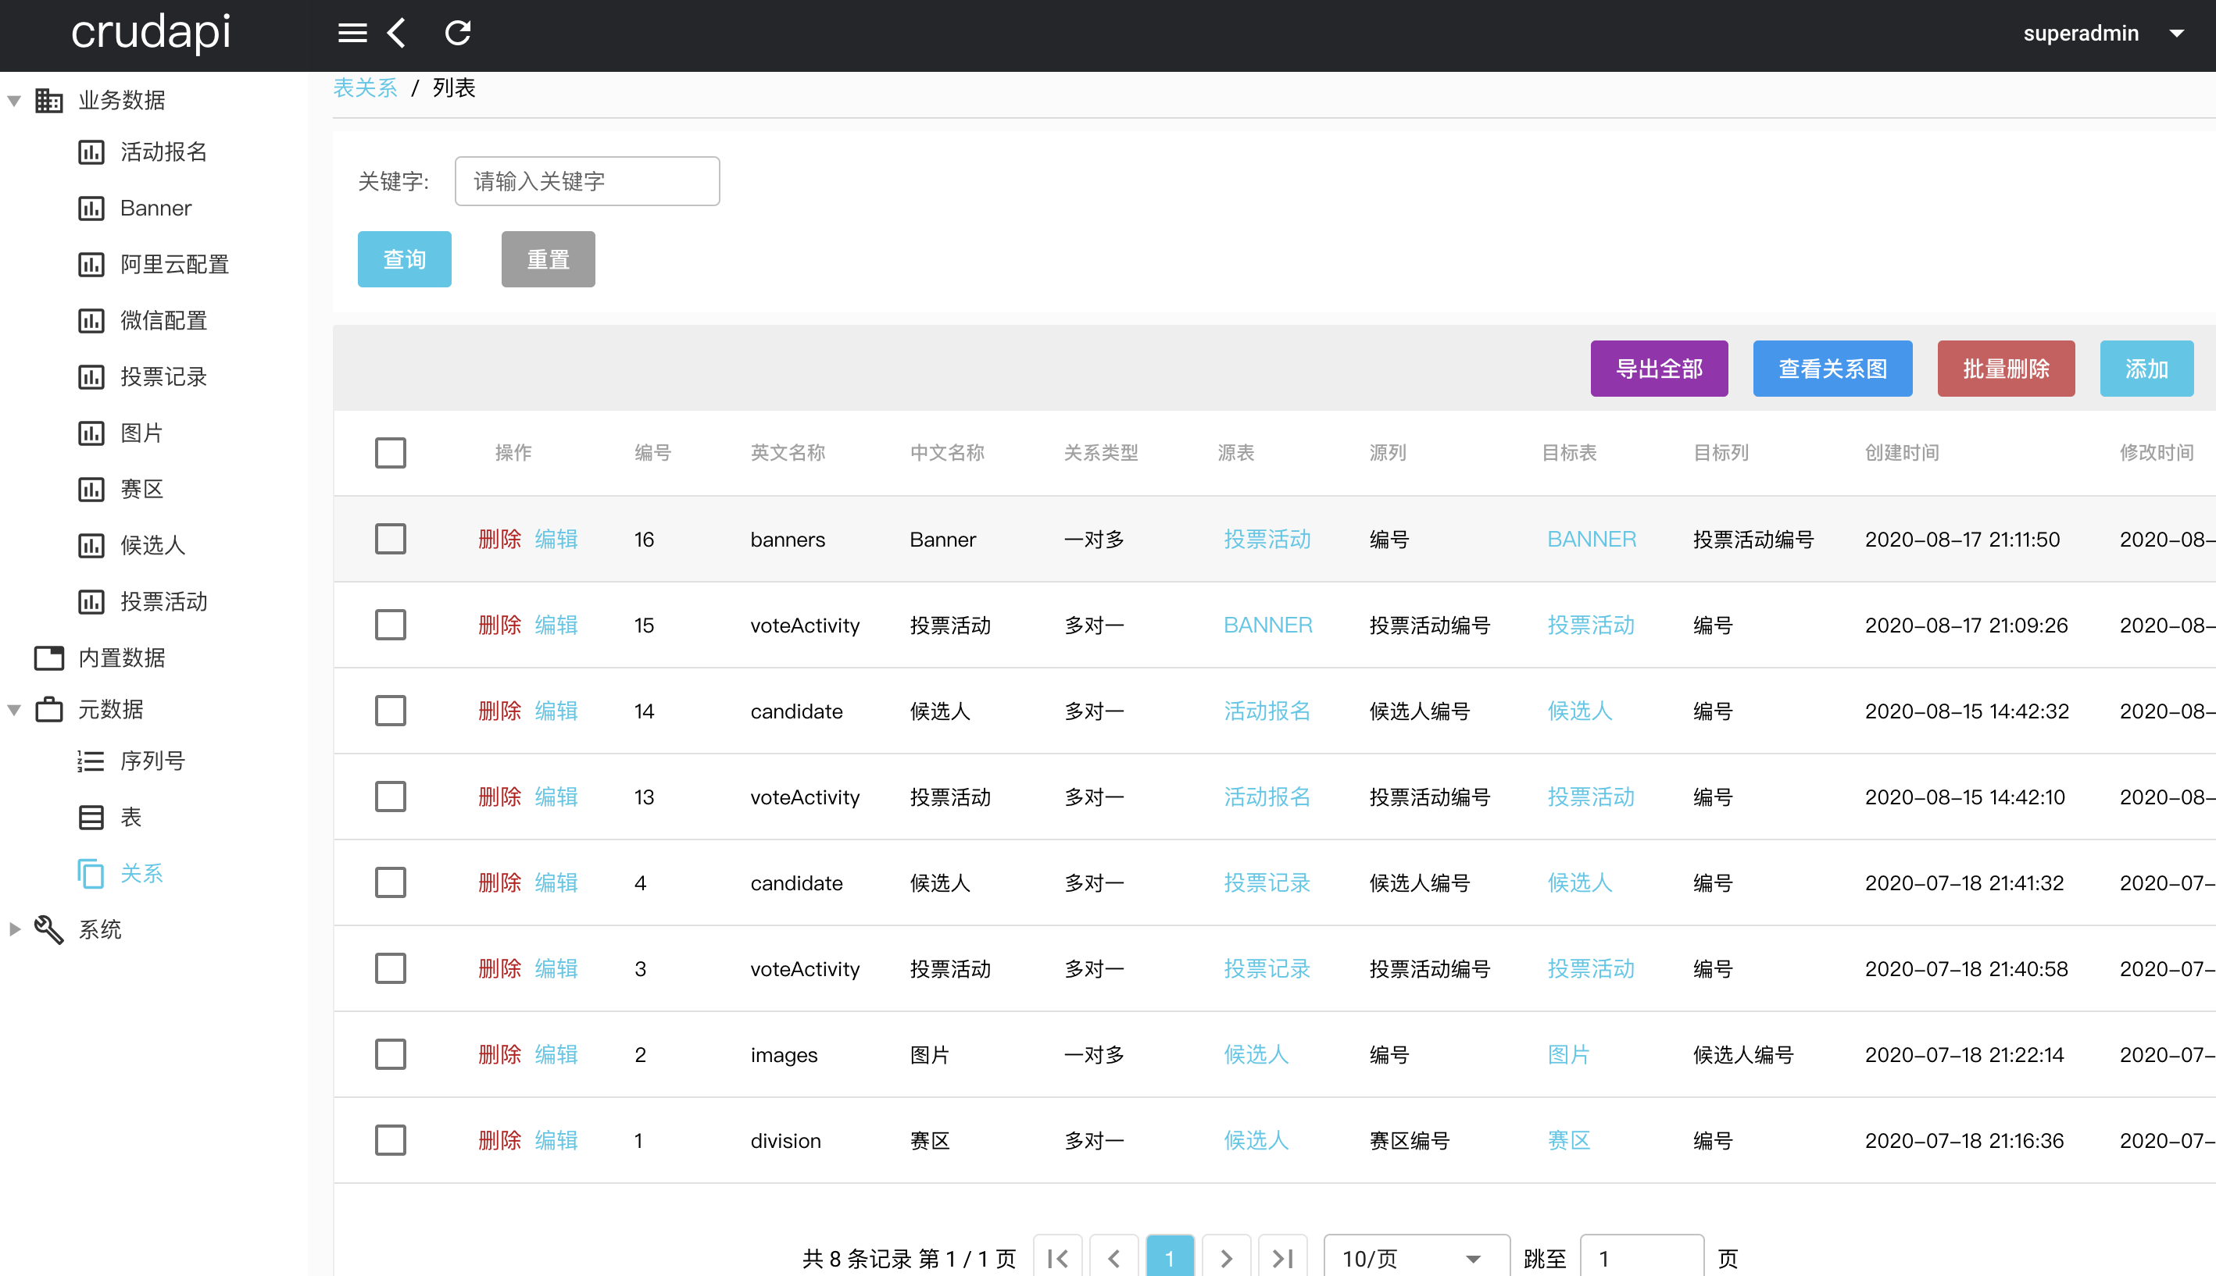Check the banners row checkbox

(390, 539)
